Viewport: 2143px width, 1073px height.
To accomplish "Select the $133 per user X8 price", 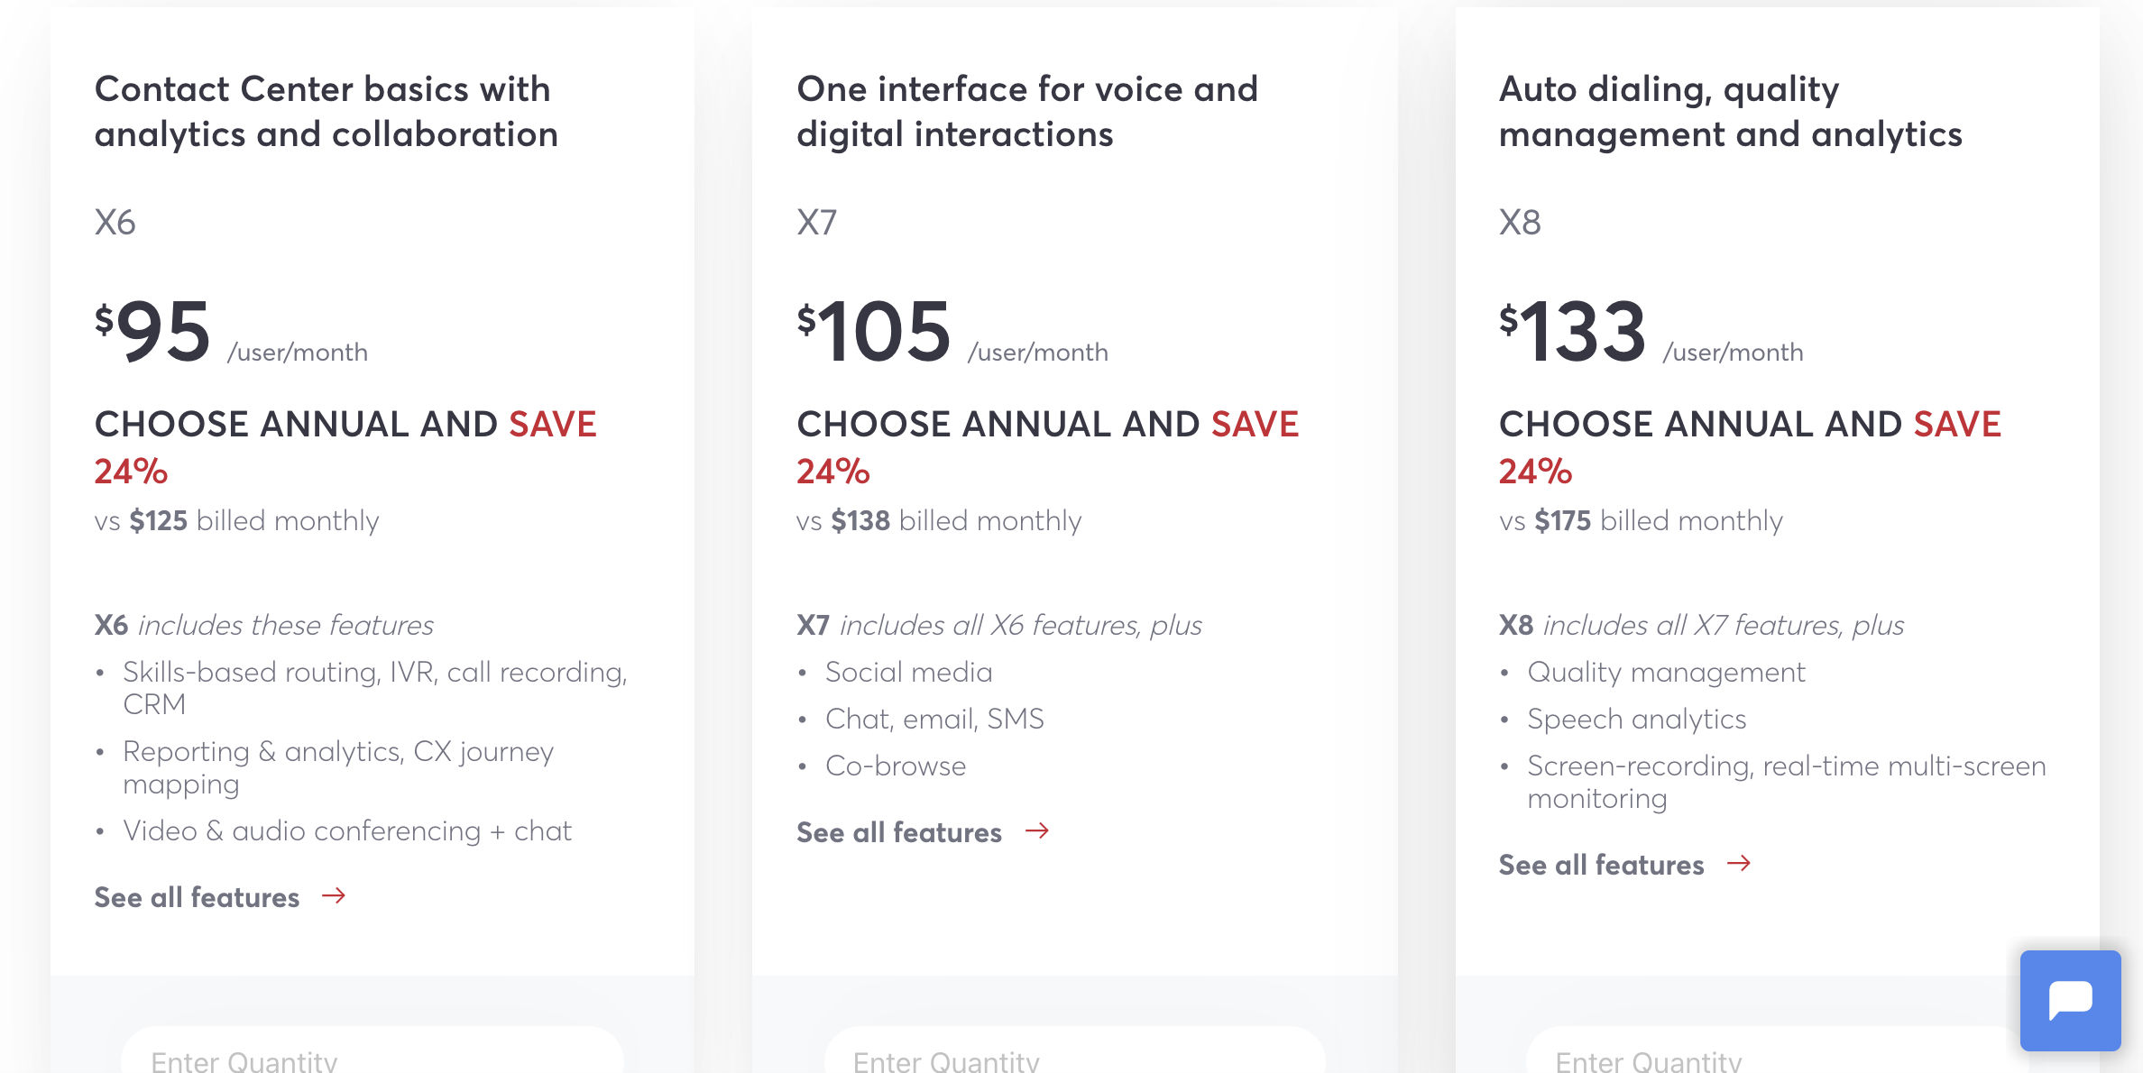I will (1651, 332).
